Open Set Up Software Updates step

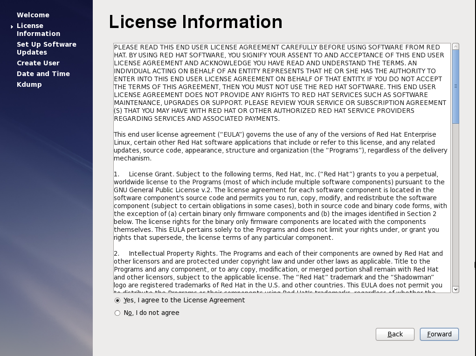point(47,48)
